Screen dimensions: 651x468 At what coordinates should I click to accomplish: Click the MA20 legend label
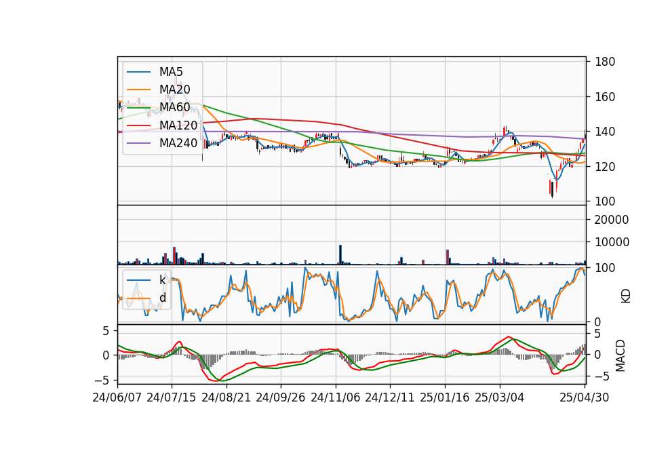tap(174, 90)
